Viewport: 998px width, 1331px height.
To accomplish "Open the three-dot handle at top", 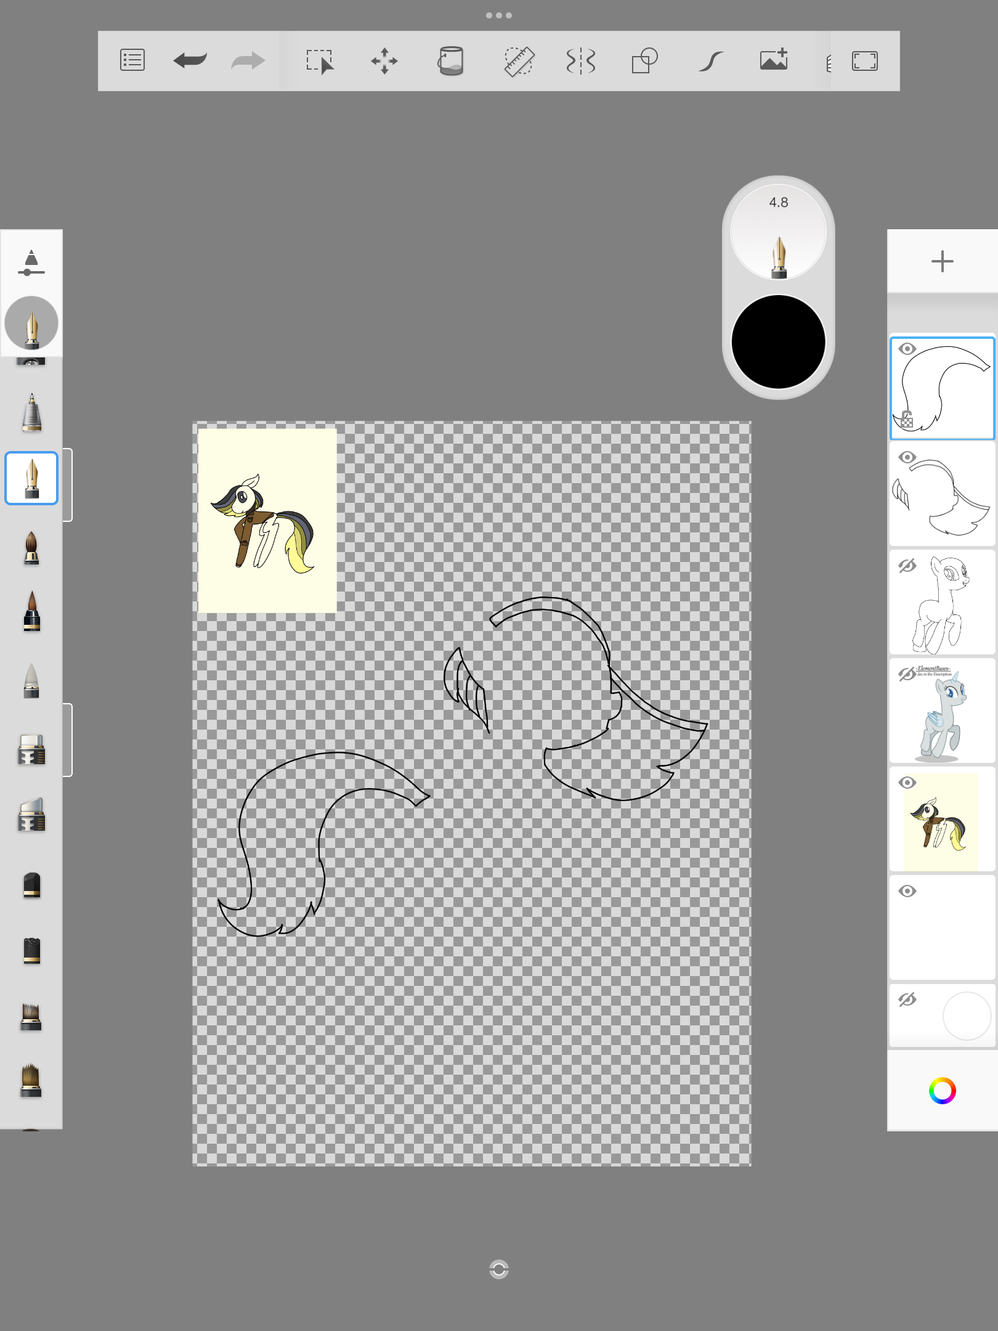I will (499, 15).
